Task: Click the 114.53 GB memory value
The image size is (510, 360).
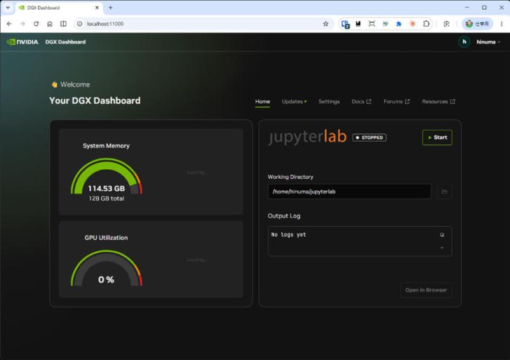Action: click(x=106, y=188)
